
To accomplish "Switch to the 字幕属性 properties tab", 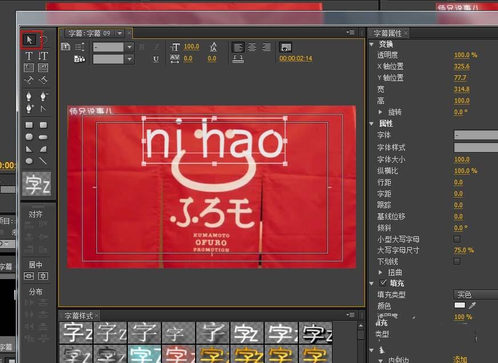I will pos(388,33).
